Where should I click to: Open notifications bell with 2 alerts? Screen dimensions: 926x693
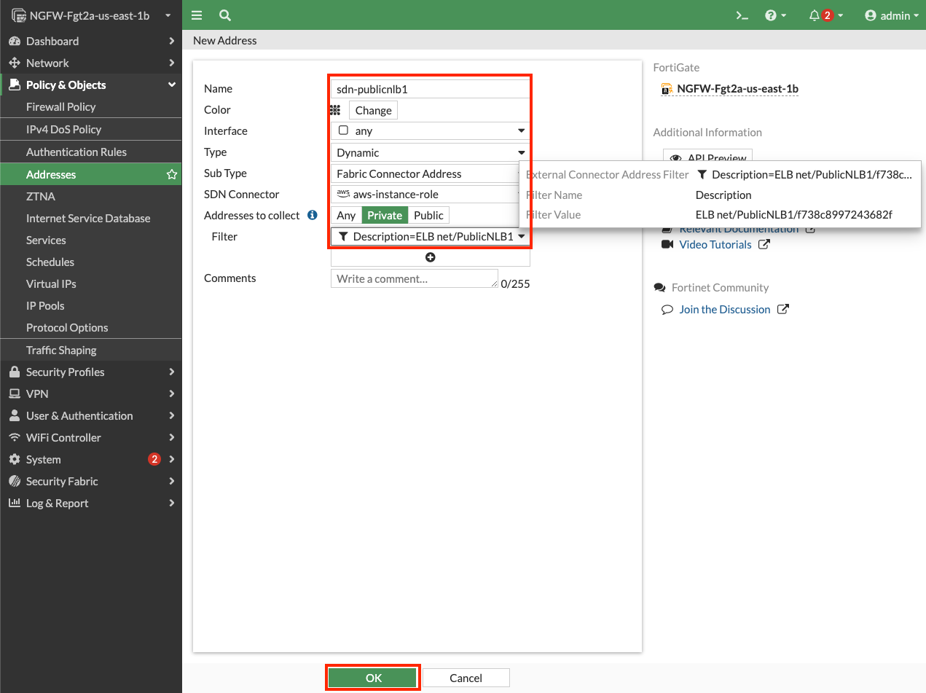click(825, 15)
